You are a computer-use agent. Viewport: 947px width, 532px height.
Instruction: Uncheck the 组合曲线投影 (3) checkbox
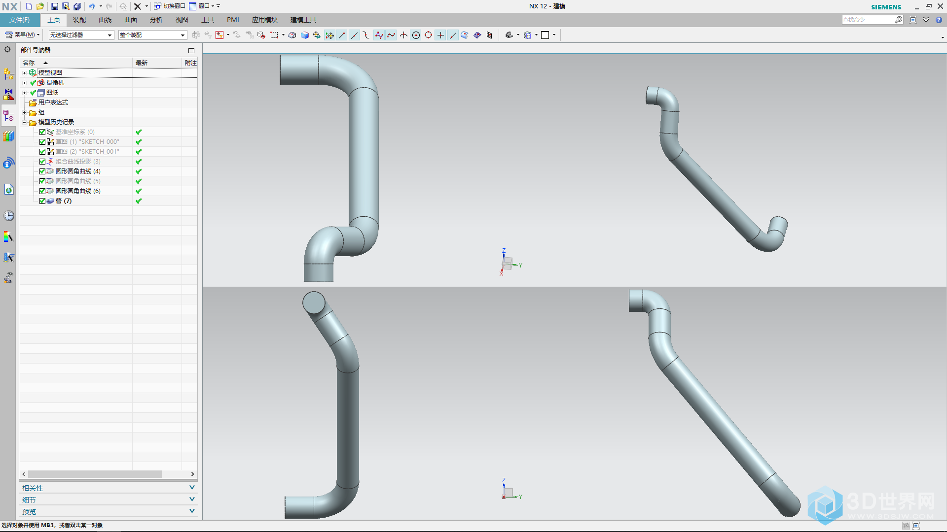click(x=42, y=162)
